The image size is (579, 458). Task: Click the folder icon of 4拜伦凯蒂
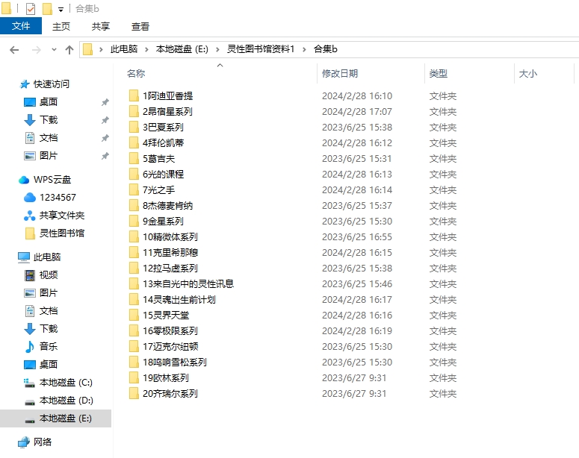[134, 142]
